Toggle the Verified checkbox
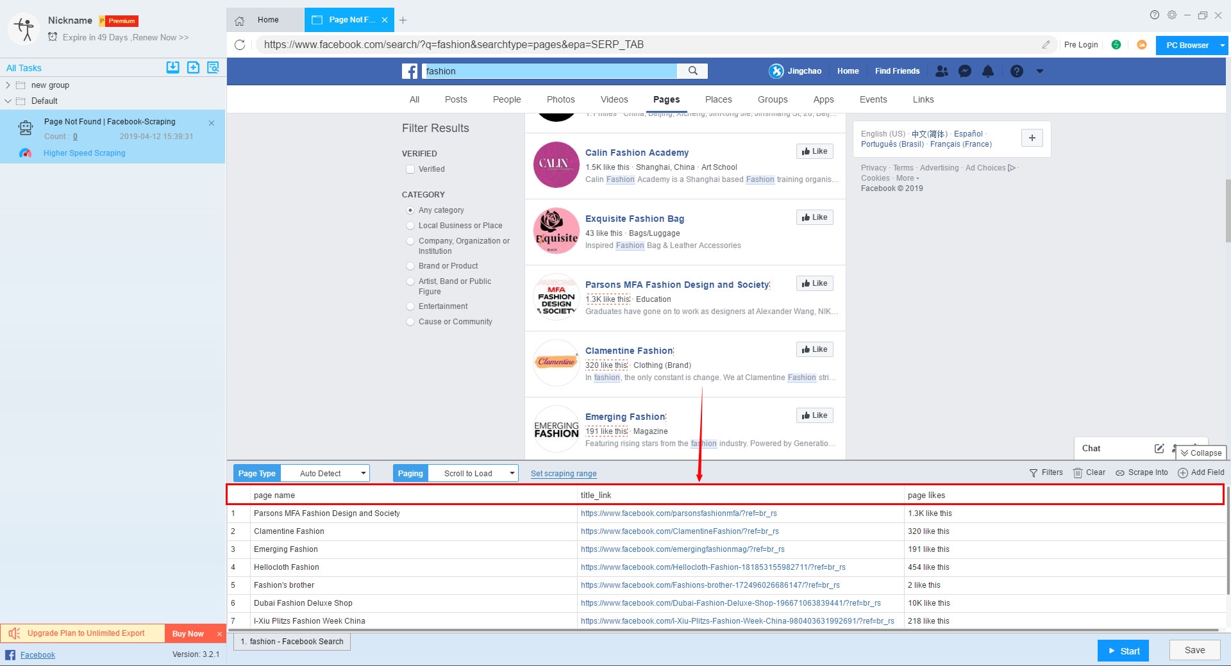The height and width of the screenshot is (666, 1231). [410, 169]
